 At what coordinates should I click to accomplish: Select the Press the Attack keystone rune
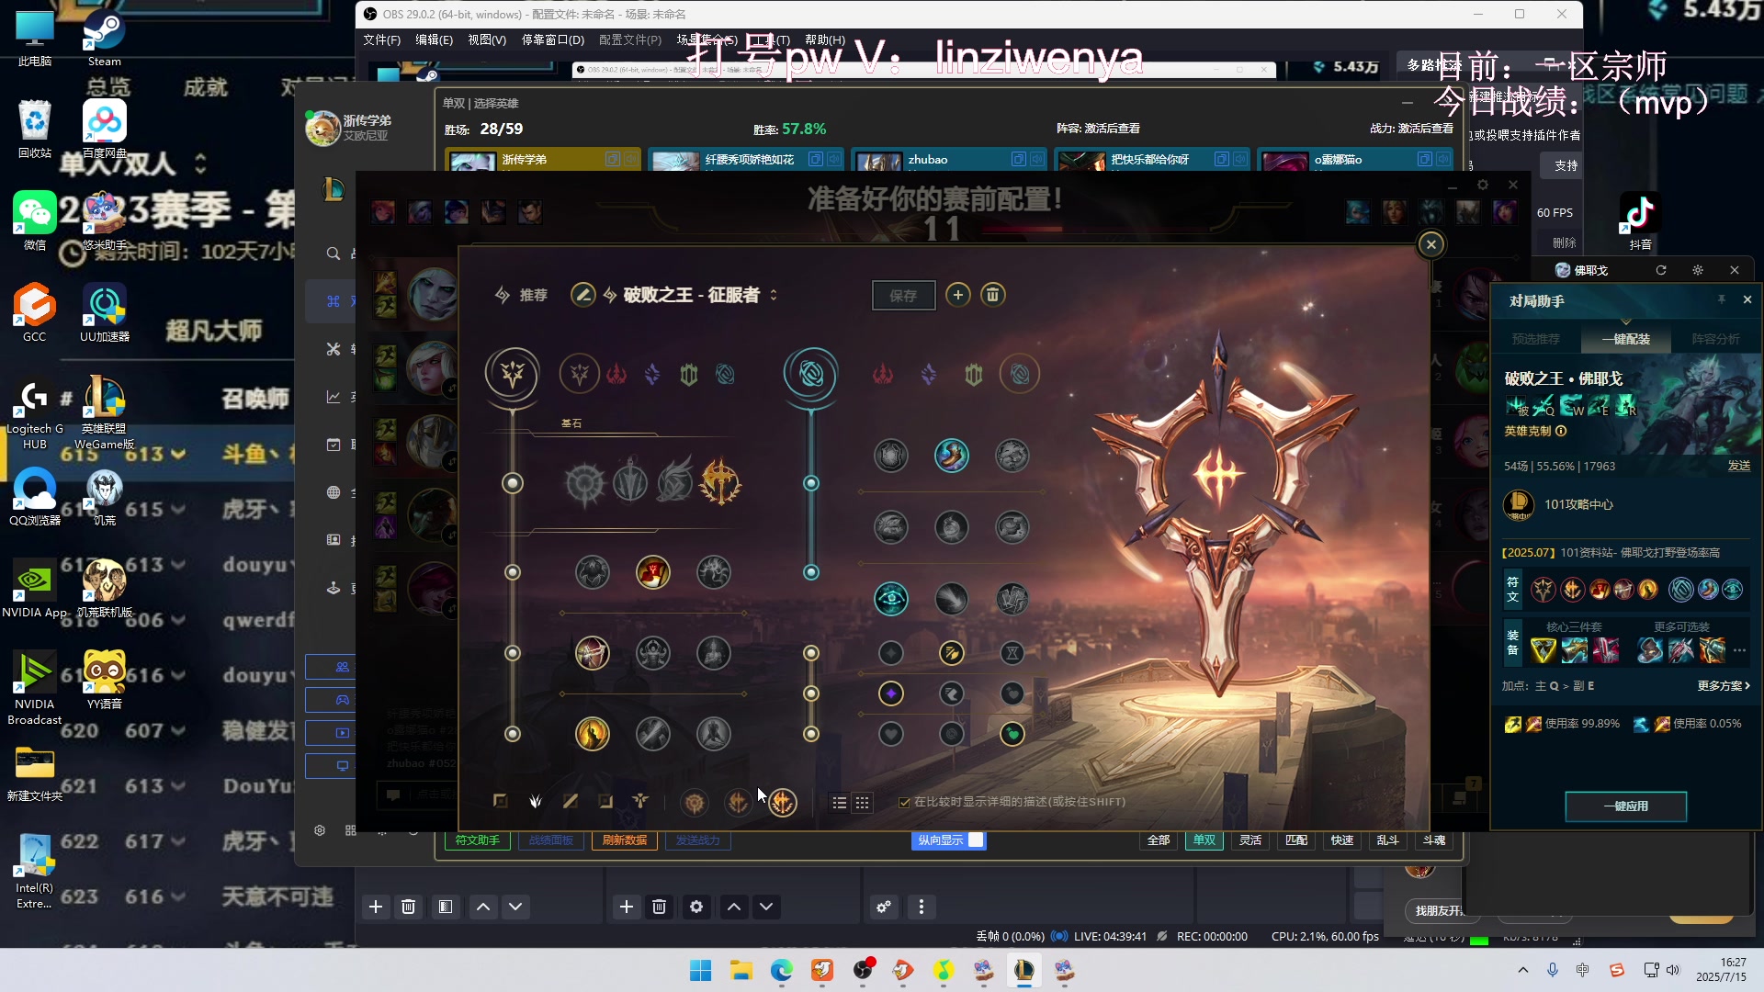585,483
